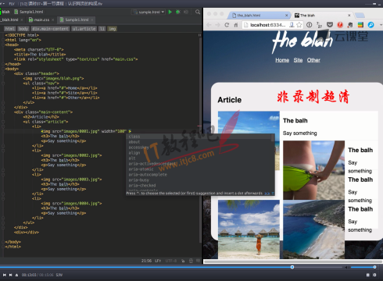The height and width of the screenshot is (281, 383).
Task: Click the colorful striped extension icon
Action: pyautogui.click(x=360, y=25)
